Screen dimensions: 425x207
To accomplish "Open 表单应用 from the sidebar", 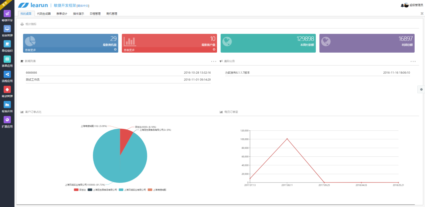I will [7, 59].
